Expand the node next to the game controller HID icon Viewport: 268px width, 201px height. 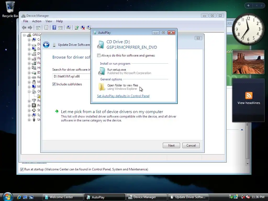click(x=29, y=68)
